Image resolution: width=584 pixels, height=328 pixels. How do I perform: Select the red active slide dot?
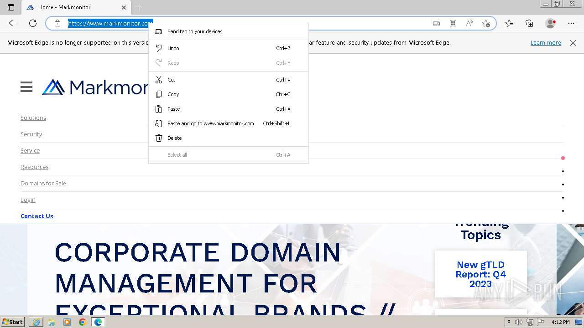pyautogui.click(x=563, y=158)
